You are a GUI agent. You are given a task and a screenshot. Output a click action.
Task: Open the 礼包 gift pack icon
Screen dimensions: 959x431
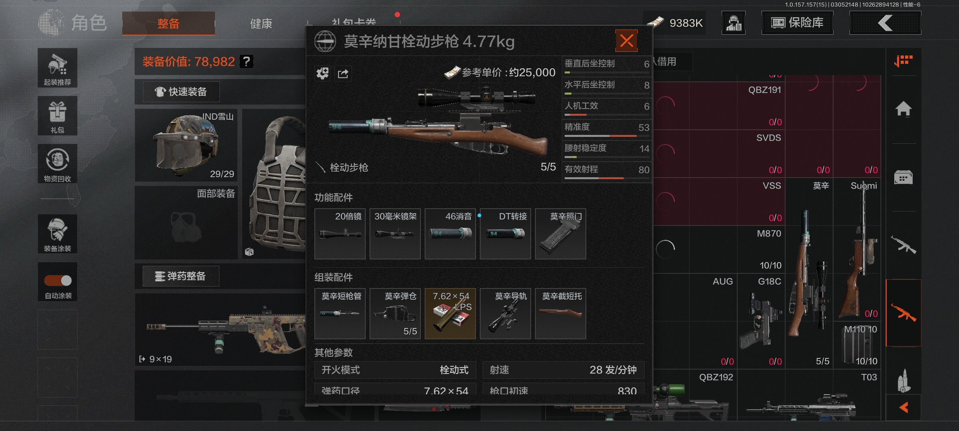coord(58,116)
